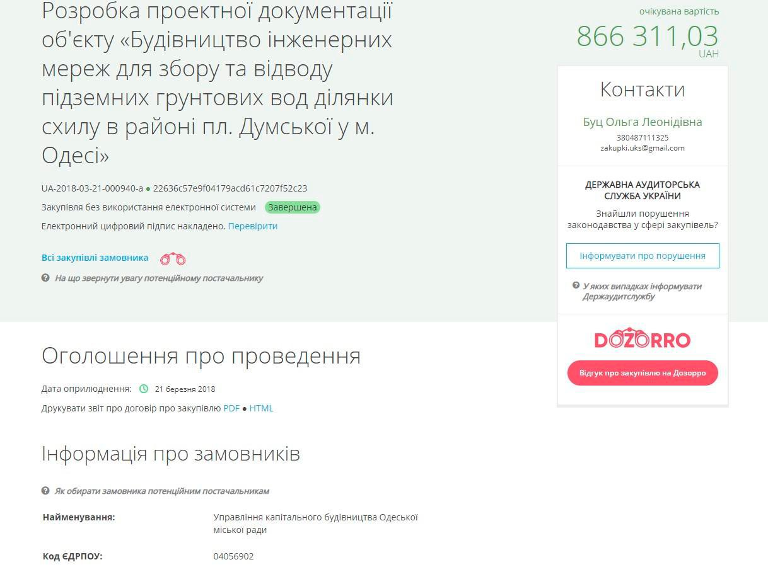Click contact phone number 380487111325
The width and height of the screenshot is (768, 567).
click(643, 137)
